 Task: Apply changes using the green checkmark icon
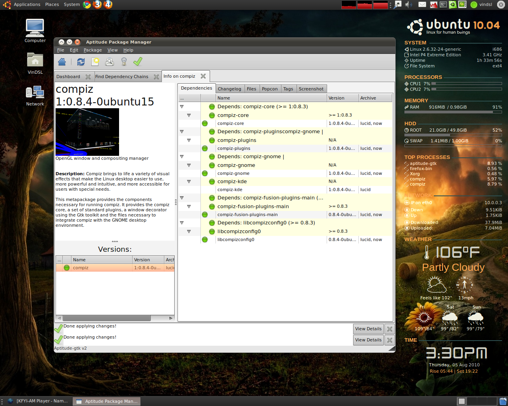coord(138,62)
